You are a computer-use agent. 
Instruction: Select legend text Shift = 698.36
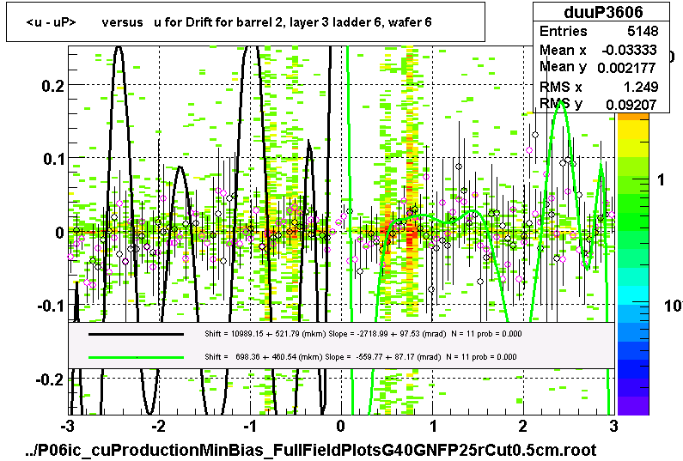point(361,357)
